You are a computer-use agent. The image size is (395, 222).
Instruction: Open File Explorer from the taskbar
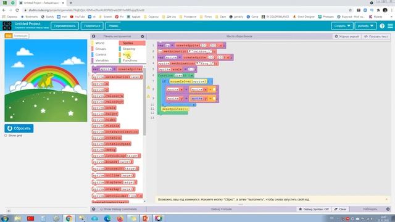tap(18, 218)
